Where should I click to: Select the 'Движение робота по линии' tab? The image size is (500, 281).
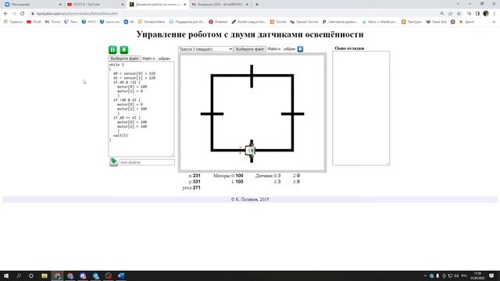click(x=157, y=5)
